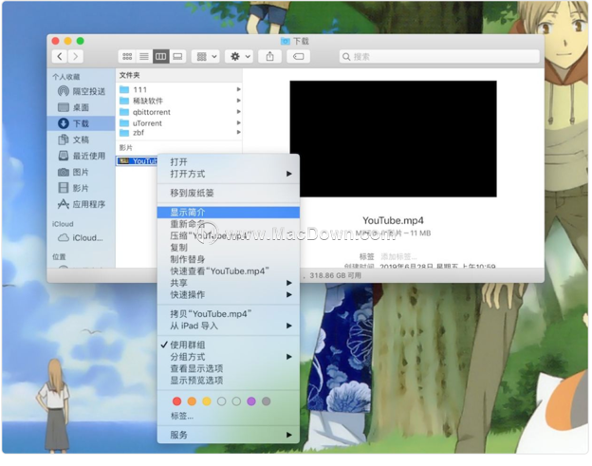The height and width of the screenshot is (466, 592).
Task: Click the edit tags toolbar icon
Action: [x=298, y=57]
